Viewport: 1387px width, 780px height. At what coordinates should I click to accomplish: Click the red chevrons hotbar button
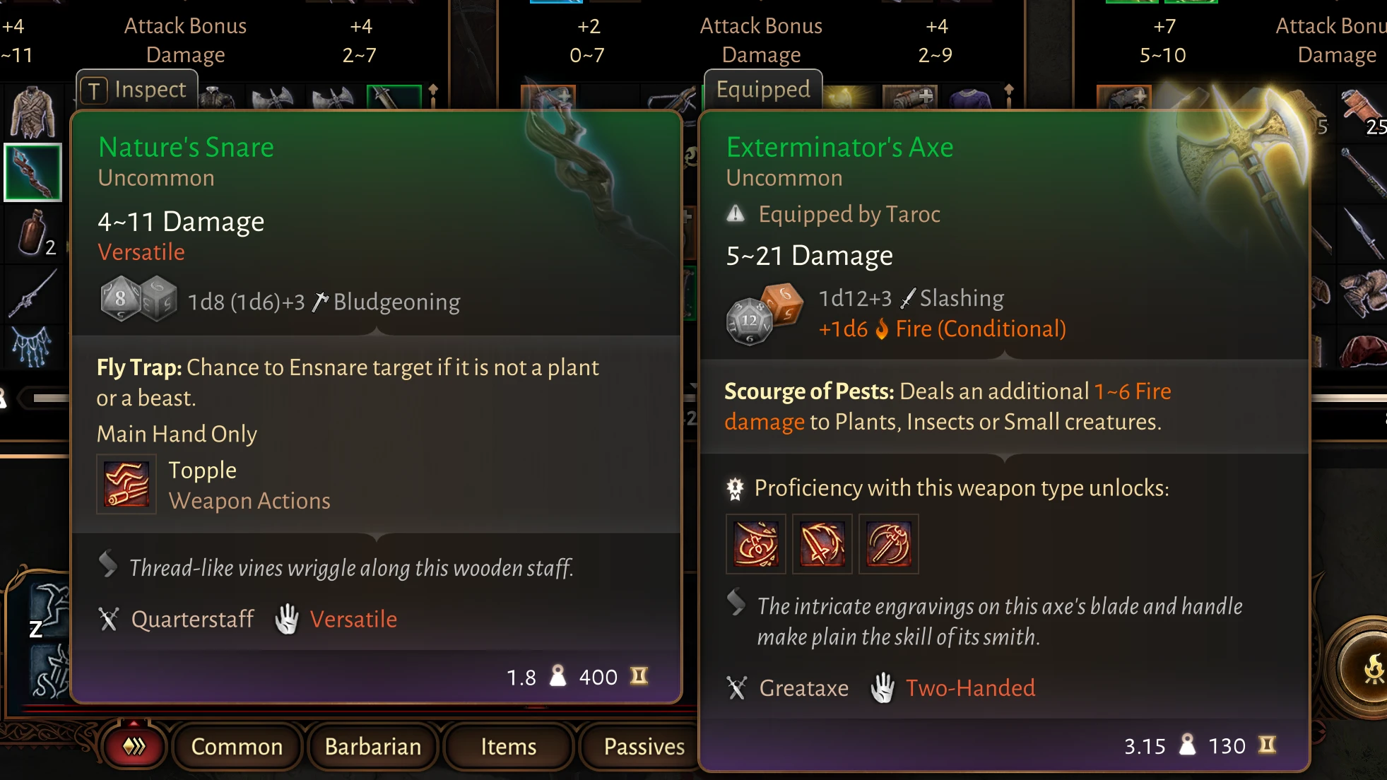click(134, 746)
